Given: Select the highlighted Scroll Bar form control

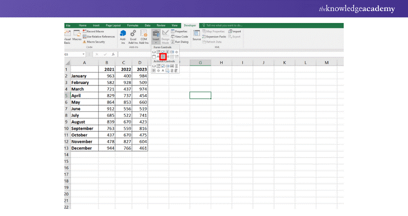Looking at the screenshot, I should 163,57.
